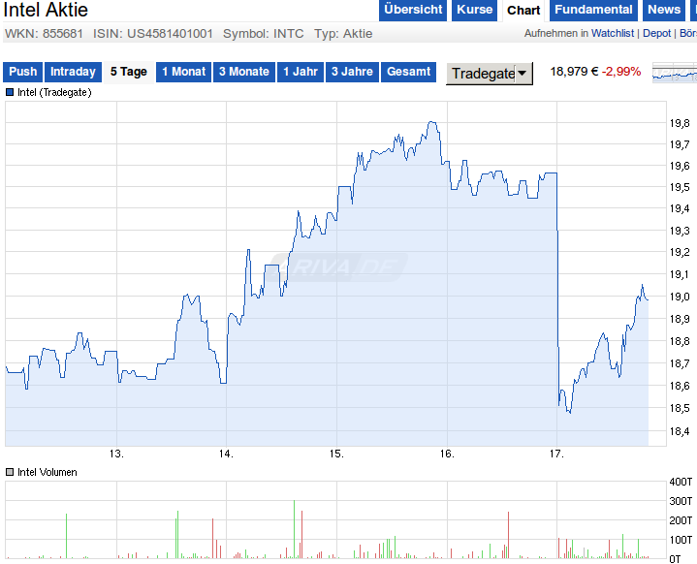
Task: Click the 19,8 price axis label
Action: click(x=680, y=123)
